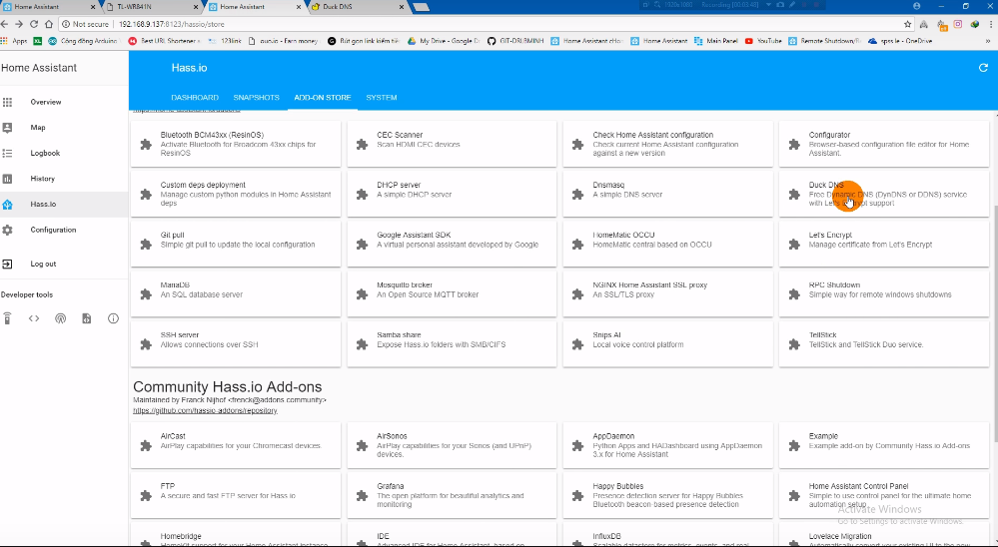Screen dimensions: 998x547
Task: Open the SSH server add-on card
Action: 236,344
